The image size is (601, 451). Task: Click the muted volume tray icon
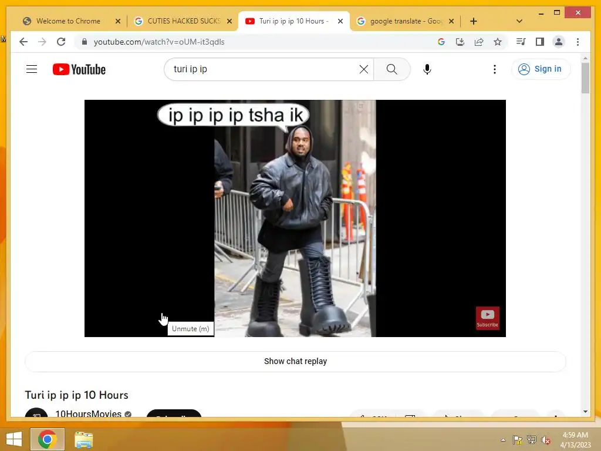[546, 440]
